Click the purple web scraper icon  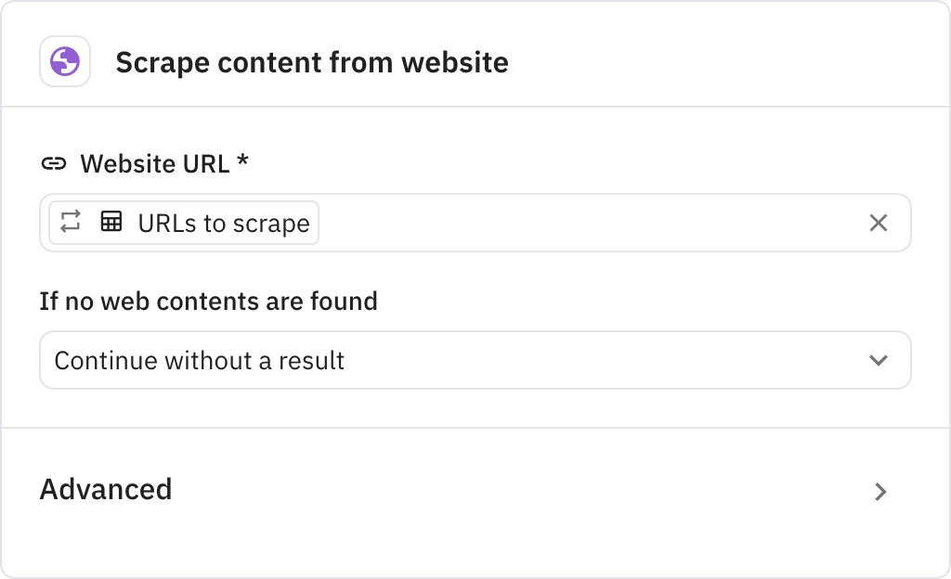(x=65, y=61)
